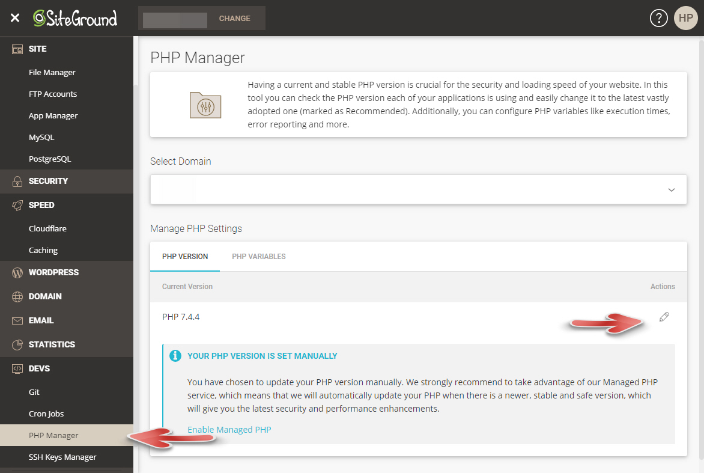
Task: Click the PHP 7.4.4 version text
Action: [x=181, y=317]
